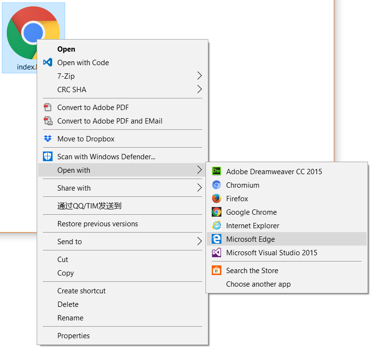Open with Microsoft Edge
Screen dimensions: 382x359
coord(287,239)
